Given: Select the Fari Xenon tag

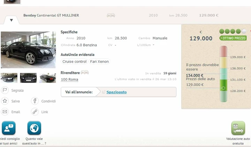Looking at the screenshot, I should tap(99, 61).
